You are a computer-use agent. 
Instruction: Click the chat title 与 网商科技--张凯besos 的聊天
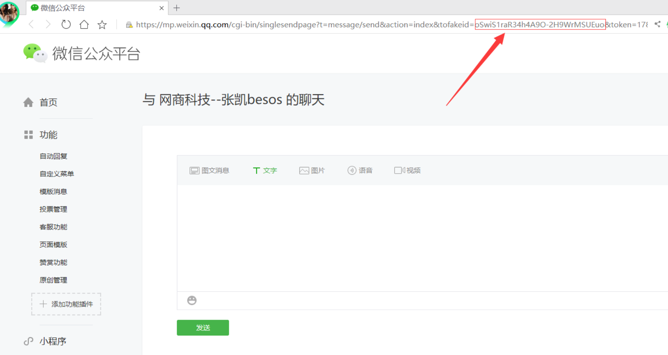[x=233, y=100]
